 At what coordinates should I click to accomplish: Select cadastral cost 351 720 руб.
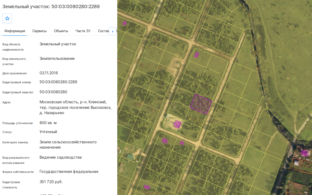51,182
